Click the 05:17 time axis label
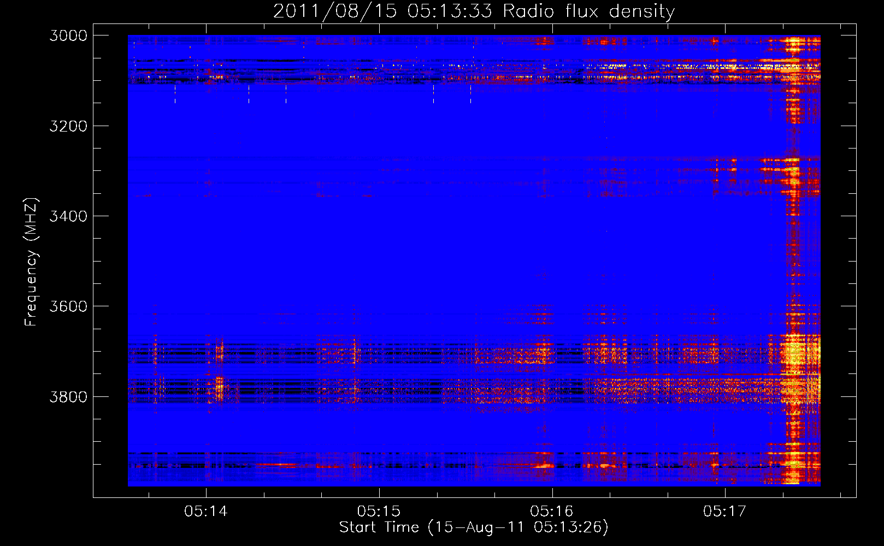 (724, 512)
